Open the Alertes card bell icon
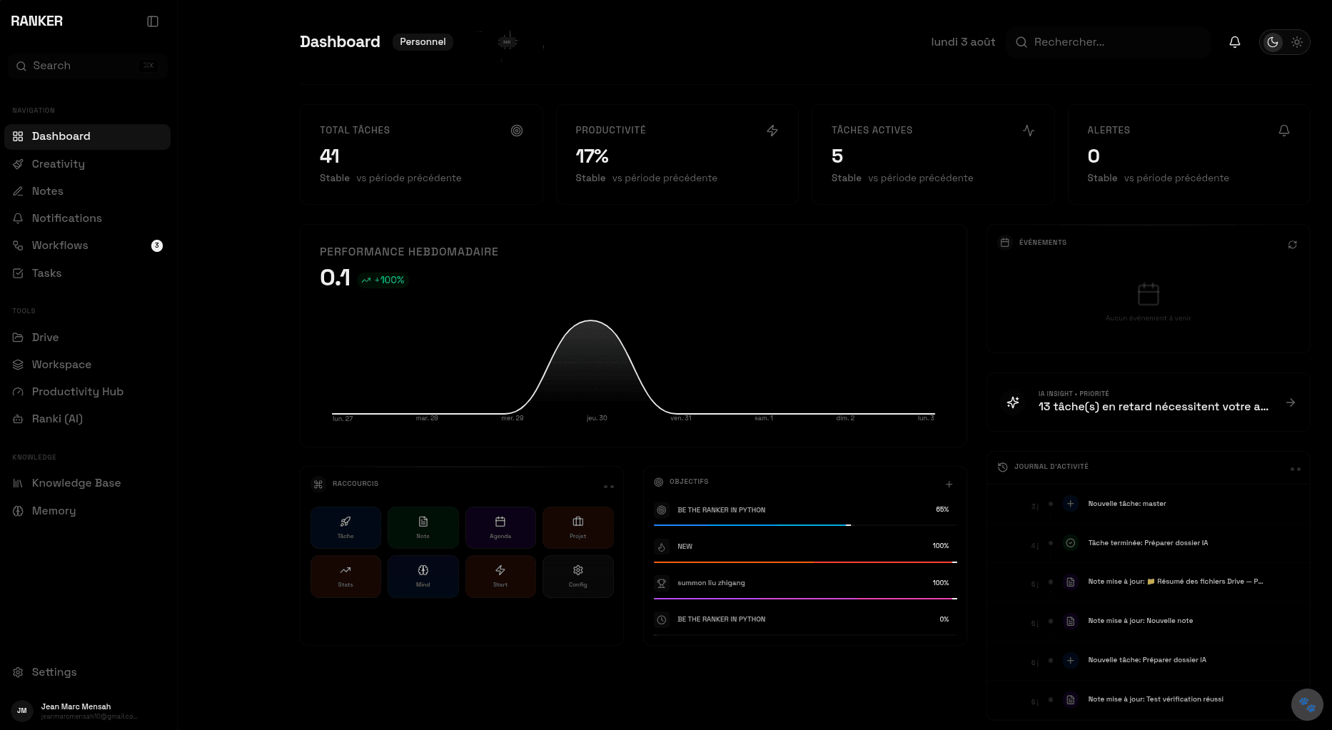 point(1284,131)
